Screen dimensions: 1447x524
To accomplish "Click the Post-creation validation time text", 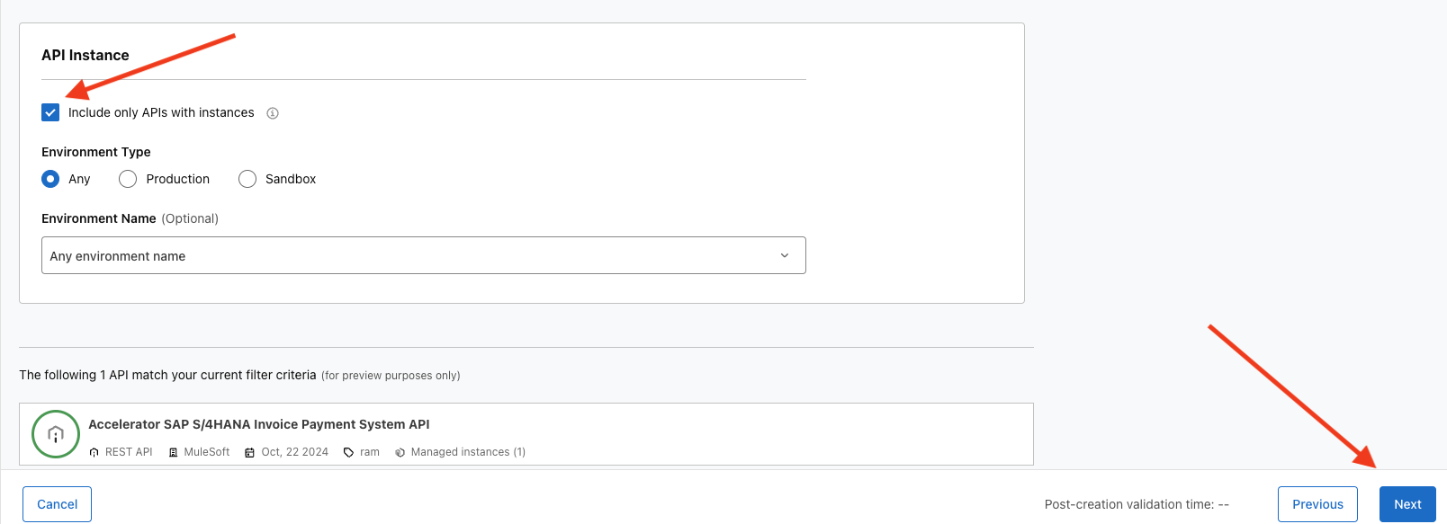I will click(1137, 504).
